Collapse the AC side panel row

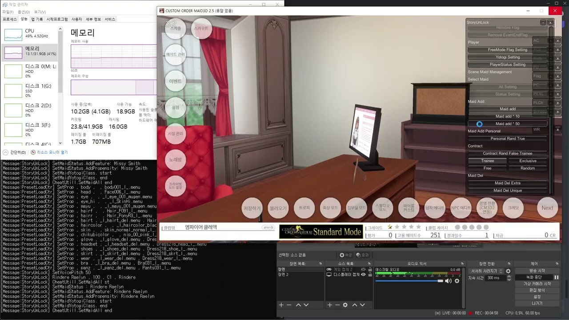click(x=551, y=40)
